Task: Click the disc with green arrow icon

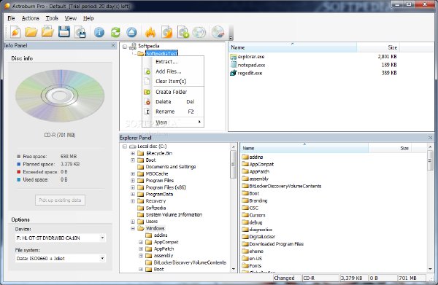Action: (183, 32)
